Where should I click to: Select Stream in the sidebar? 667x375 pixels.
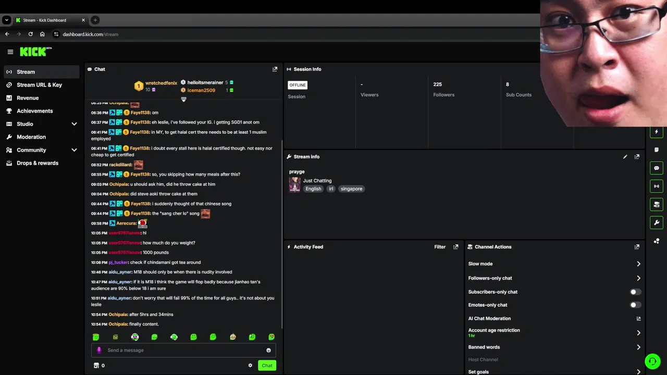tap(42, 72)
